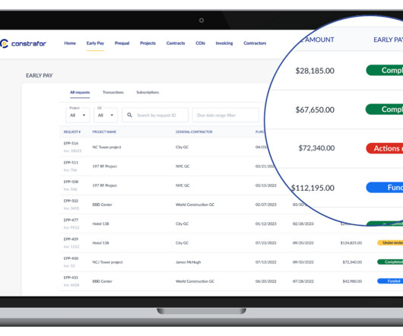403x336 pixels.
Task: Click the 07/23/2022 date cell
Action: coord(266,243)
